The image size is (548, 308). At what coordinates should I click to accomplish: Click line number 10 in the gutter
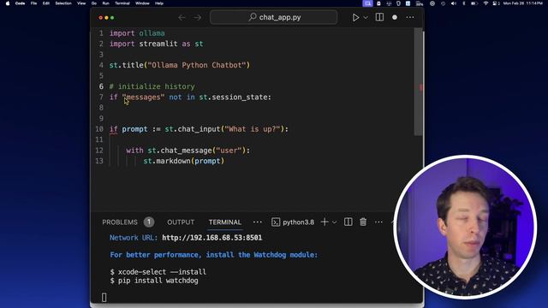[99, 129]
